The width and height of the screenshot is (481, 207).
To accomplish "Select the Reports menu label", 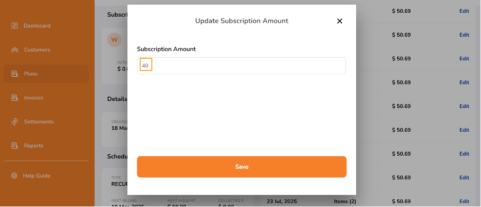I will click(x=34, y=146).
